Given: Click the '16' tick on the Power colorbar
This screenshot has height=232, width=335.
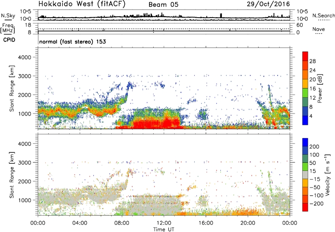Looking at the screenshot, I should [312, 89].
